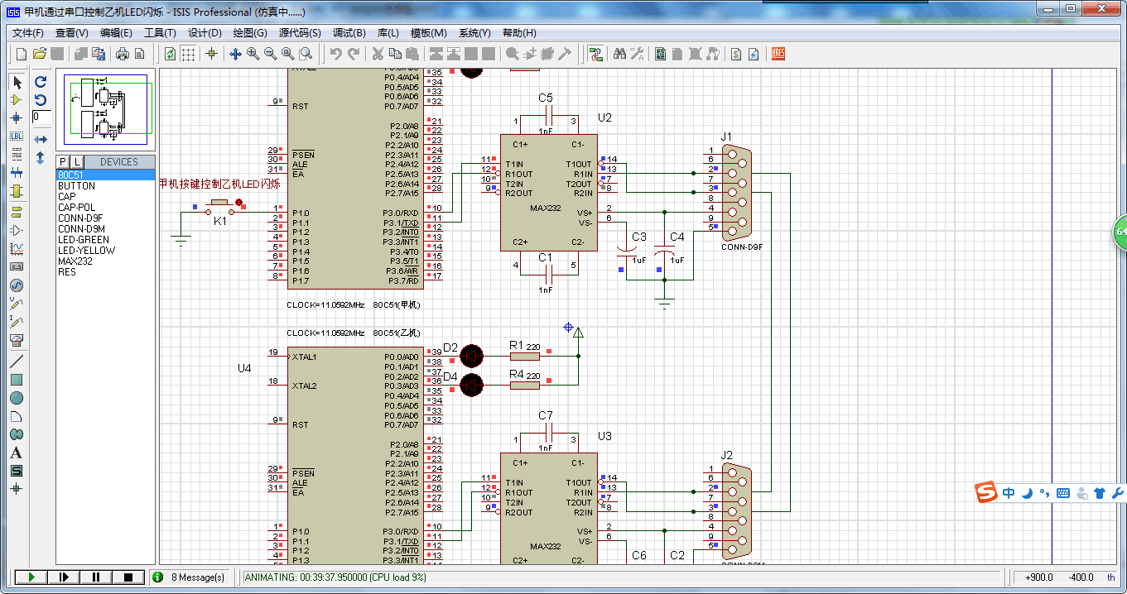Open the 调试(B) debug menu

pos(349,33)
